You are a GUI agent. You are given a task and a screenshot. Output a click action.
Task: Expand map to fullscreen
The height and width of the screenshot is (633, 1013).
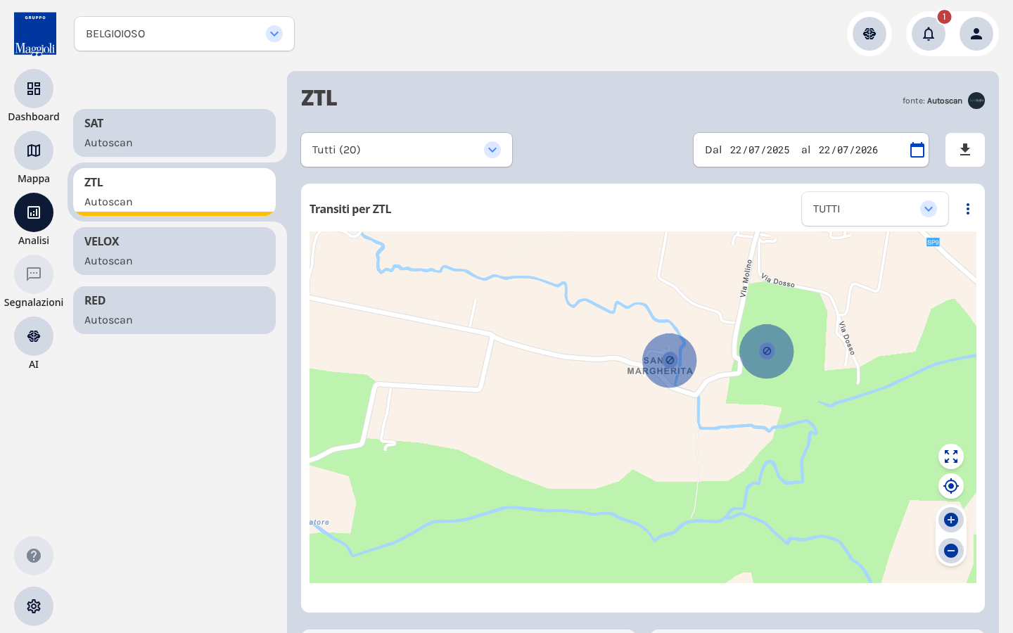click(x=951, y=456)
